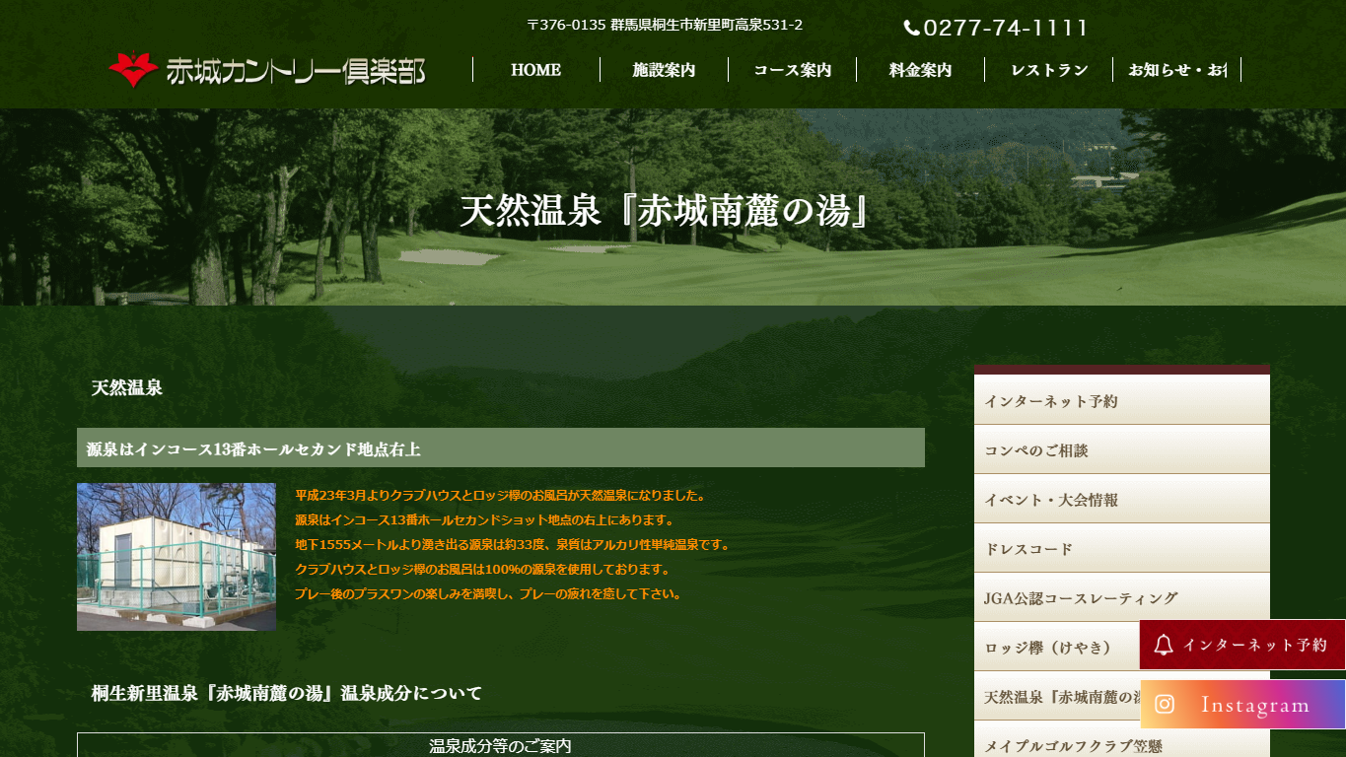Click the line starting 平成23年3月よりクラブハウス

tap(501, 495)
